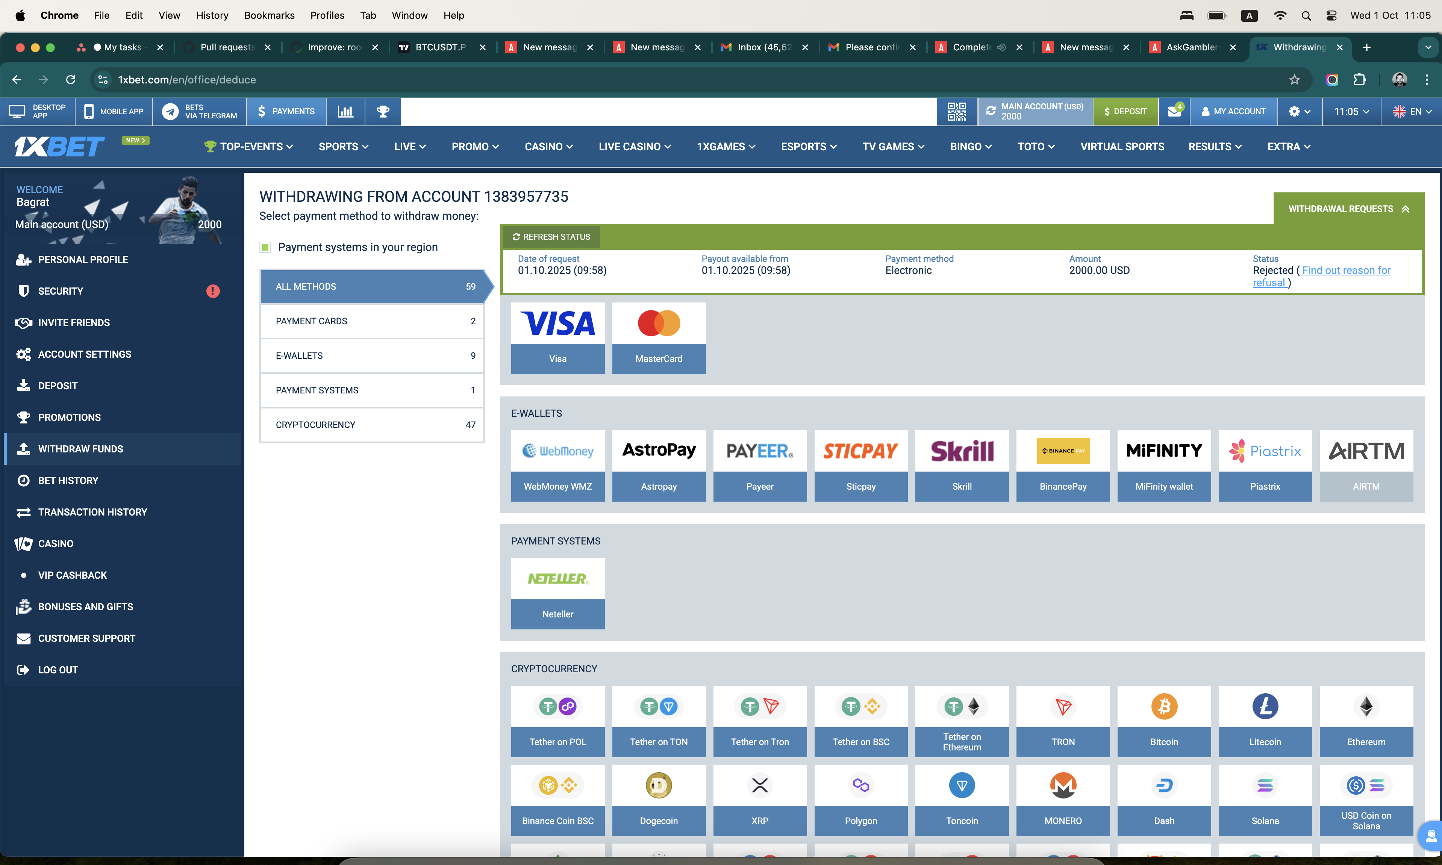The width and height of the screenshot is (1442, 865).
Task: Choose Skrill e-wallet
Action: coord(962,466)
